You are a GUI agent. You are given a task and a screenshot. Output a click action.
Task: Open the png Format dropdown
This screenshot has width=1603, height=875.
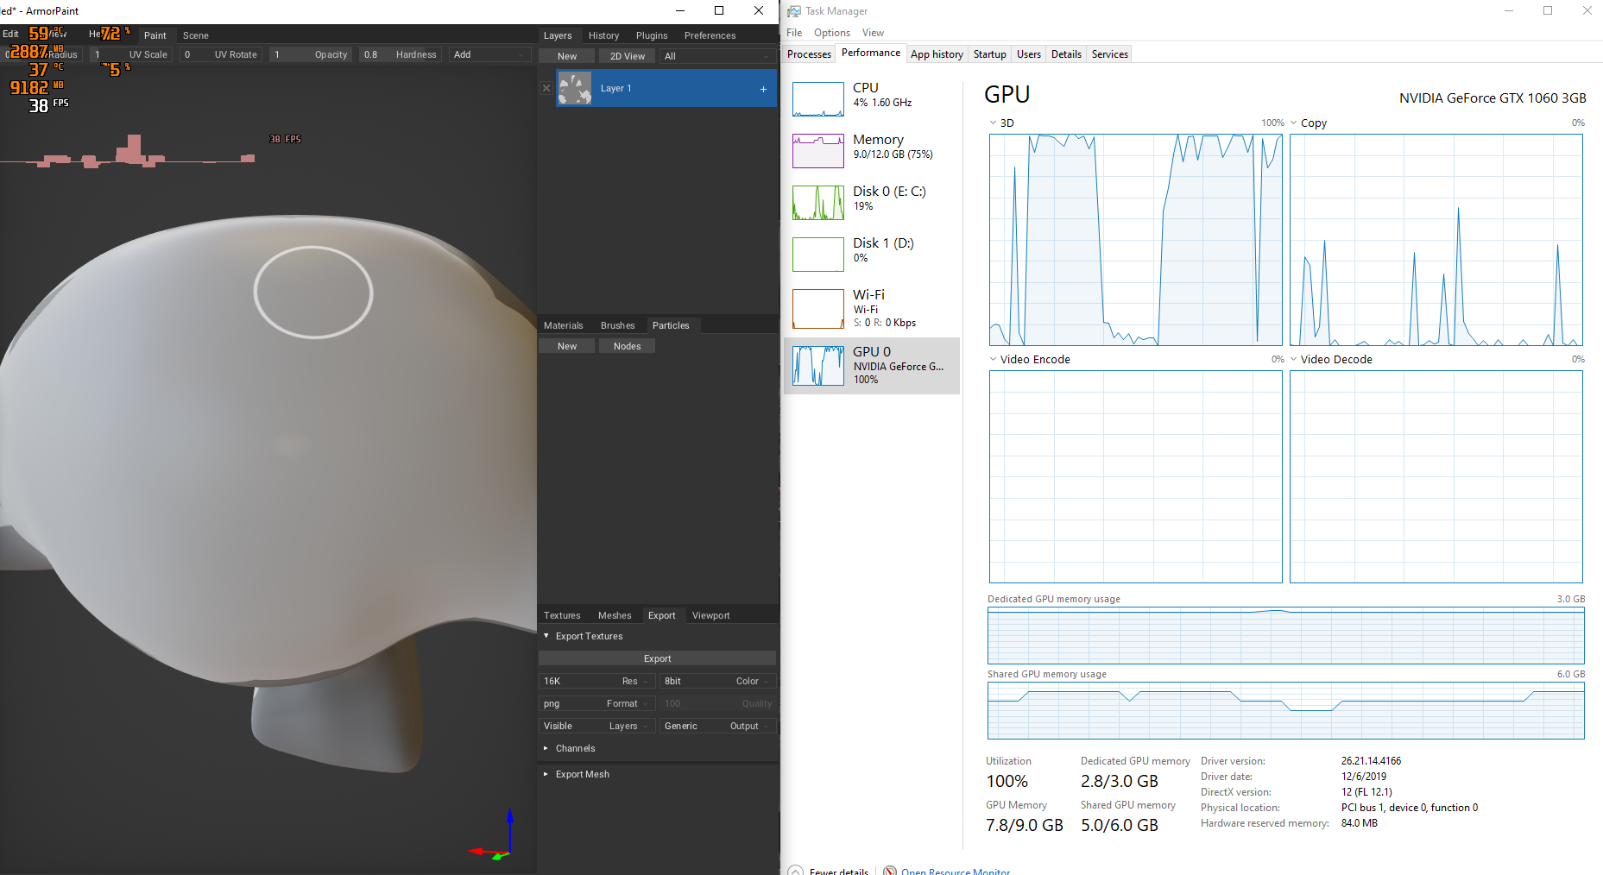point(596,703)
